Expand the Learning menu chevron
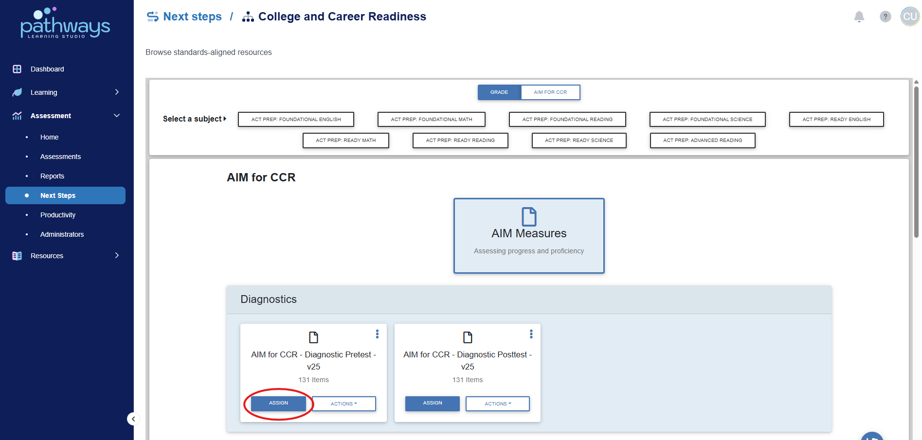 point(117,92)
